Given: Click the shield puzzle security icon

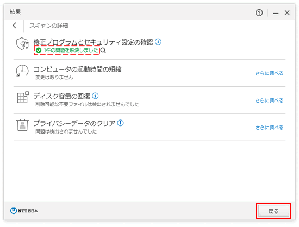Looking at the screenshot, I should [x=23, y=43].
